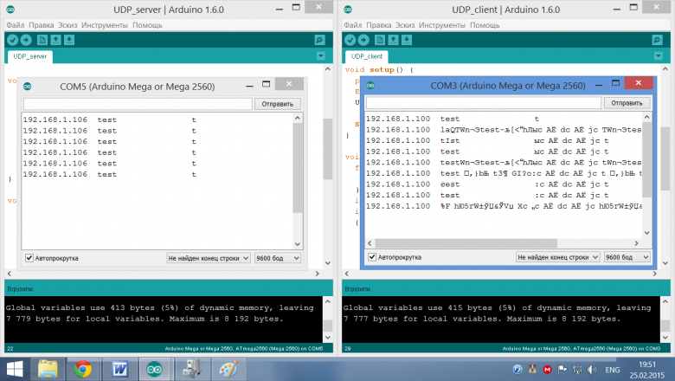675x381 pixels.
Task: Open Инструменты menu in UDP_client window
Action: point(442,25)
